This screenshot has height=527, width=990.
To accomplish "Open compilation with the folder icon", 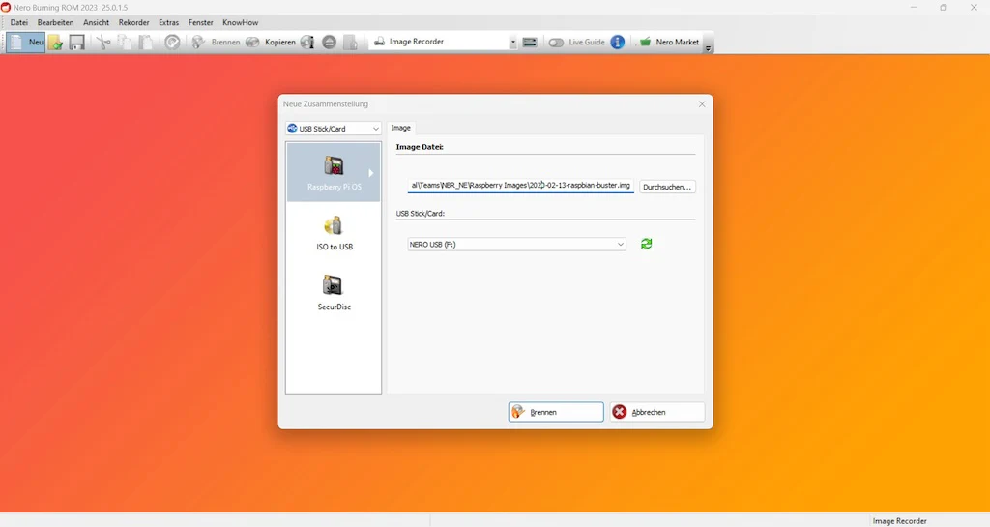I will [x=55, y=43].
